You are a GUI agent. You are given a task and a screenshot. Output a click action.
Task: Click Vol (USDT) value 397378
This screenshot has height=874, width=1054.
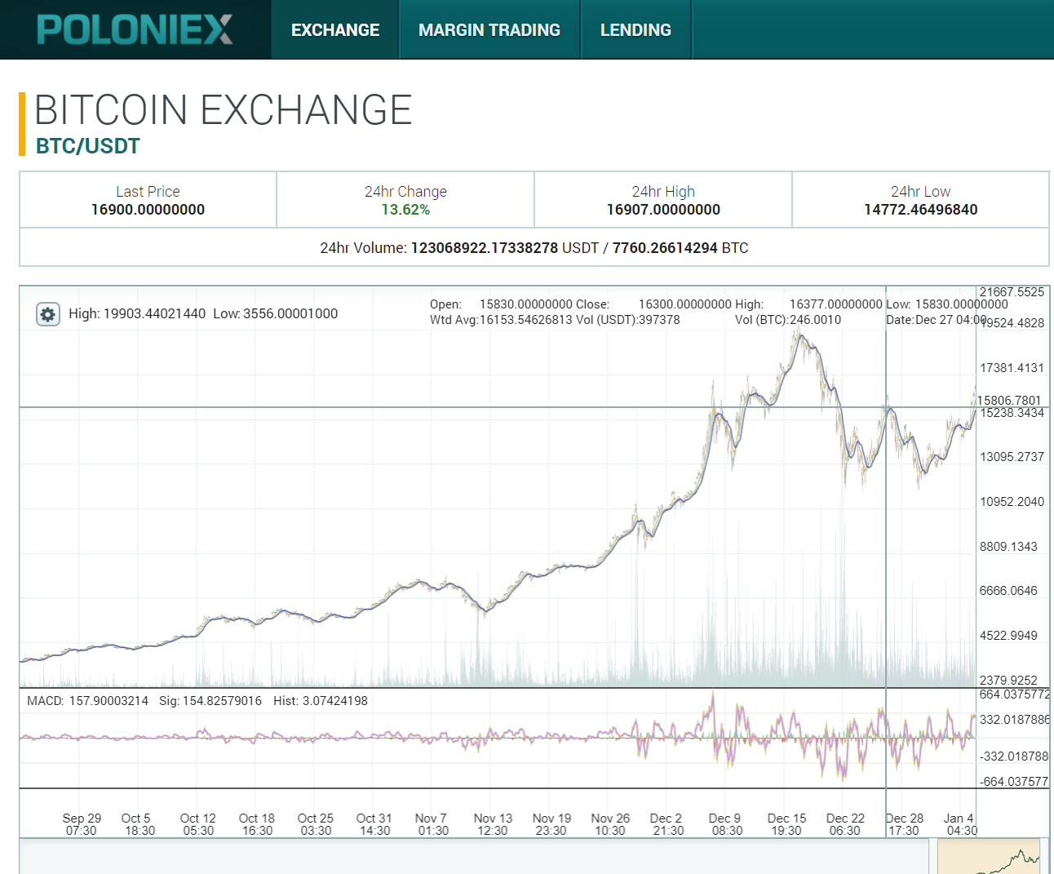(x=660, y=320)
